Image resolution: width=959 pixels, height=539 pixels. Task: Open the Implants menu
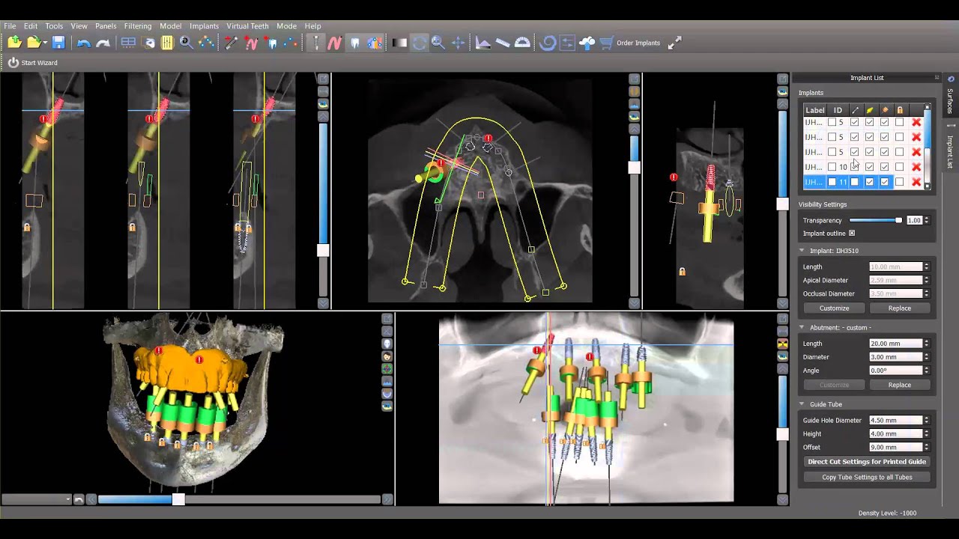pos(204,26)
